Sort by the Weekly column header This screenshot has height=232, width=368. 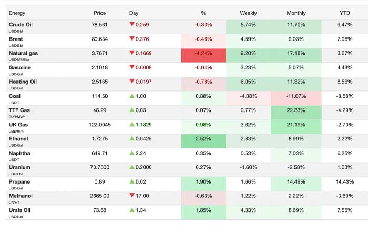pos(248,12)
